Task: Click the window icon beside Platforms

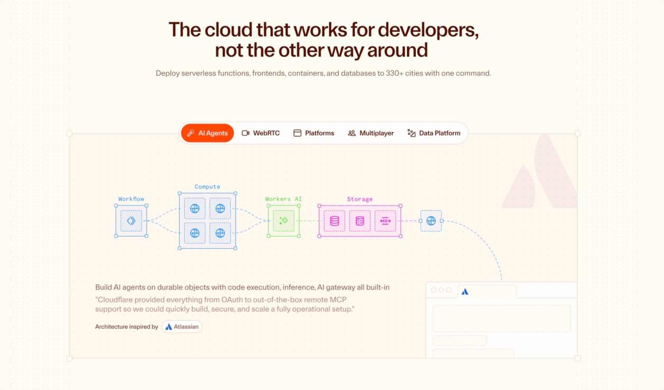Action: (x=297, y=133)
